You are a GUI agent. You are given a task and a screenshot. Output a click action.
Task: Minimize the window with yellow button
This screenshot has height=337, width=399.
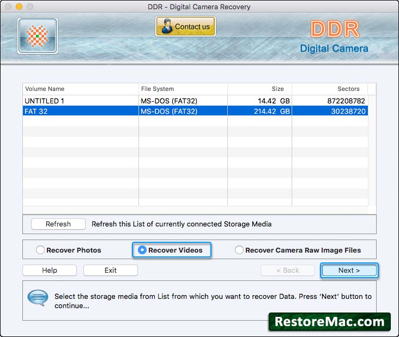coord(19,7)
